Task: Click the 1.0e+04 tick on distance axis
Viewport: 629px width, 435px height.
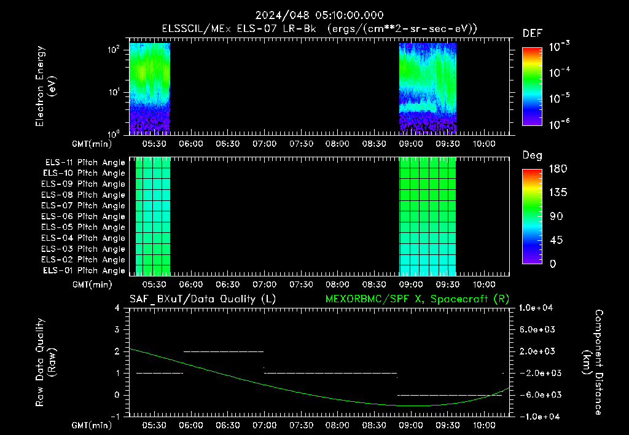Action: pos(536,308)
